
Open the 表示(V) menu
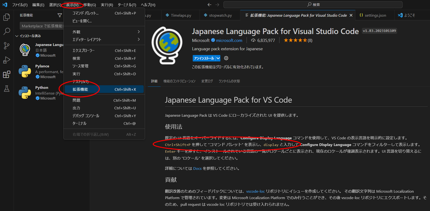coord(72,5)
